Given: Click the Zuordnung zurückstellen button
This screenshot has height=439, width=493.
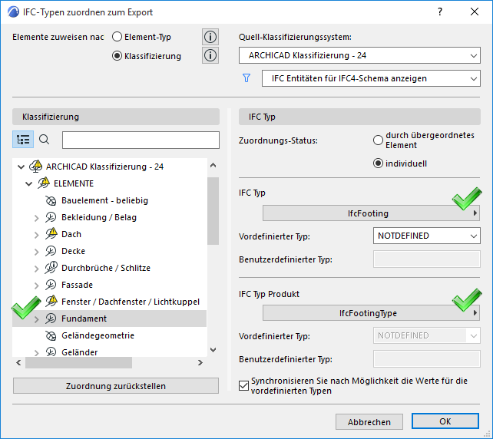Looking at the screenshot, I should pyautogui.click(x=115, y=386).
